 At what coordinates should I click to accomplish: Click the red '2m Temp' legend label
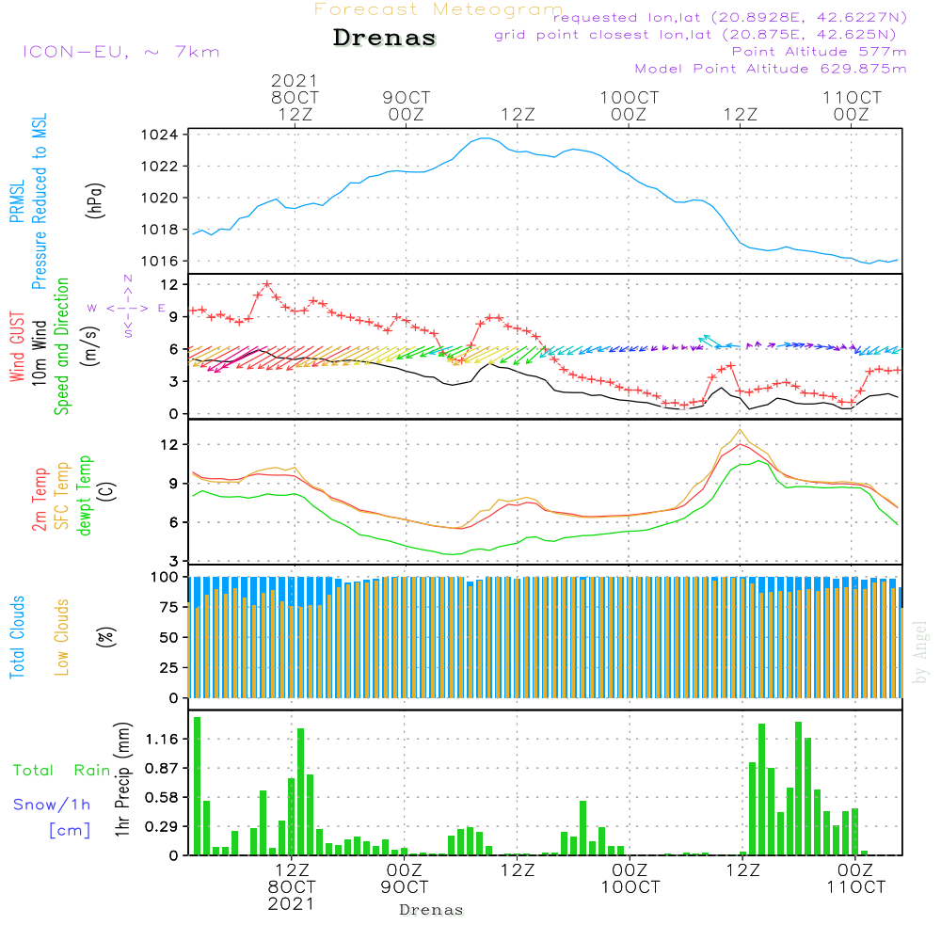click(x=40, y=499)
